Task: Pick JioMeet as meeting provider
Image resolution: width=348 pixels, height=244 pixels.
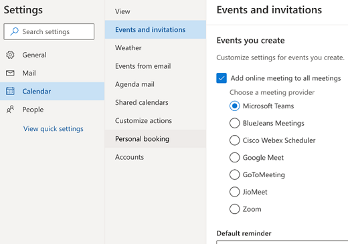Action: (234, 192)
